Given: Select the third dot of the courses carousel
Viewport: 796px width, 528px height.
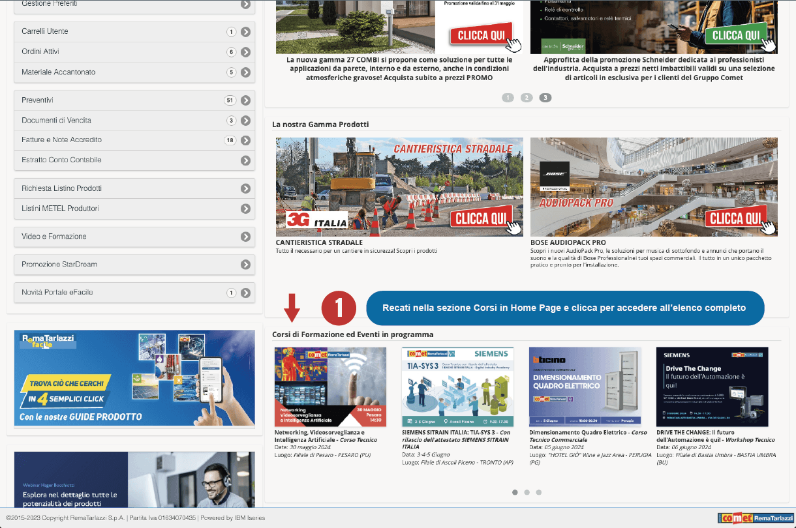Looking at the screenshot, I should click(538, 493).
